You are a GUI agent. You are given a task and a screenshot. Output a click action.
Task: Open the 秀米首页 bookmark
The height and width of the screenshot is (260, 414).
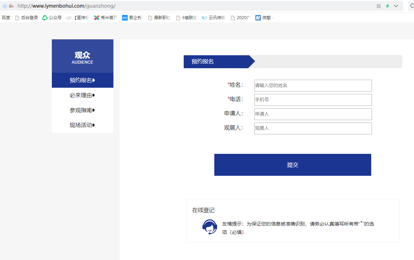pos(105,18)
